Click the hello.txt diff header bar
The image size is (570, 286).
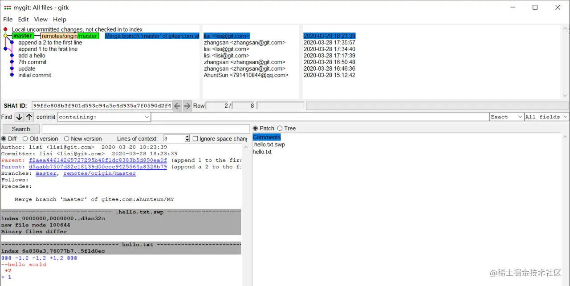pyautogui.click(x=121, y=245)
